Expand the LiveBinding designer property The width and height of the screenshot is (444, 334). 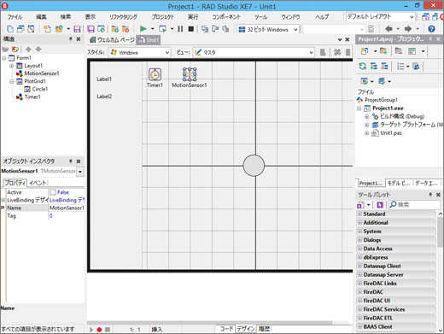3,200
